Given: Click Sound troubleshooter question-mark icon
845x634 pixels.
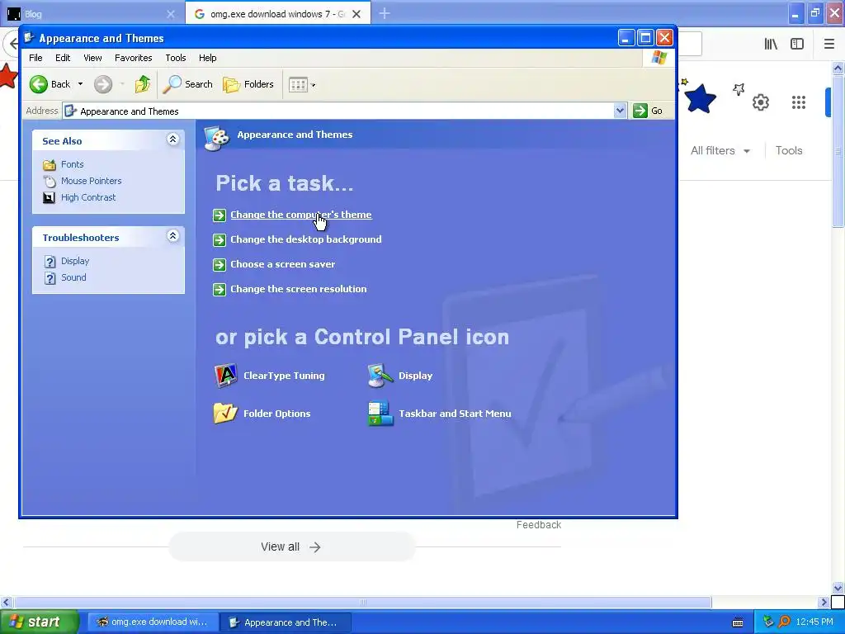Looking at the screenshot, I should (x=50, y=278).
